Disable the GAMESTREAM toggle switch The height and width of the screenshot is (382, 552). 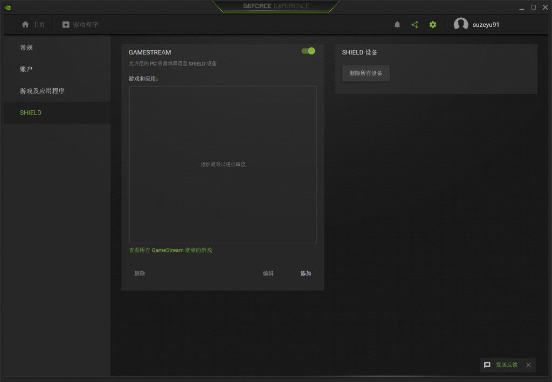(307, 51)
